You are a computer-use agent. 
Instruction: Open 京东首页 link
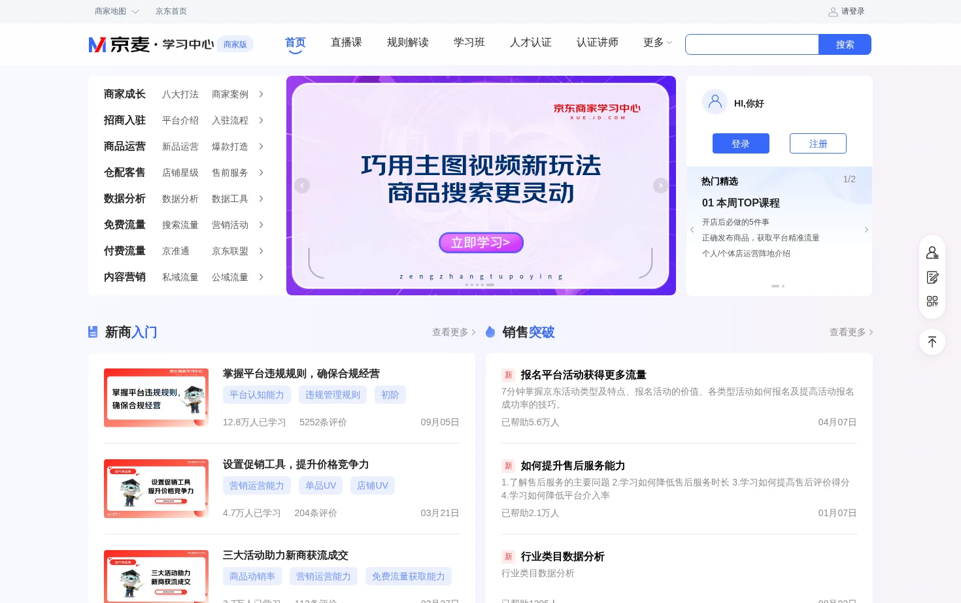171,11
